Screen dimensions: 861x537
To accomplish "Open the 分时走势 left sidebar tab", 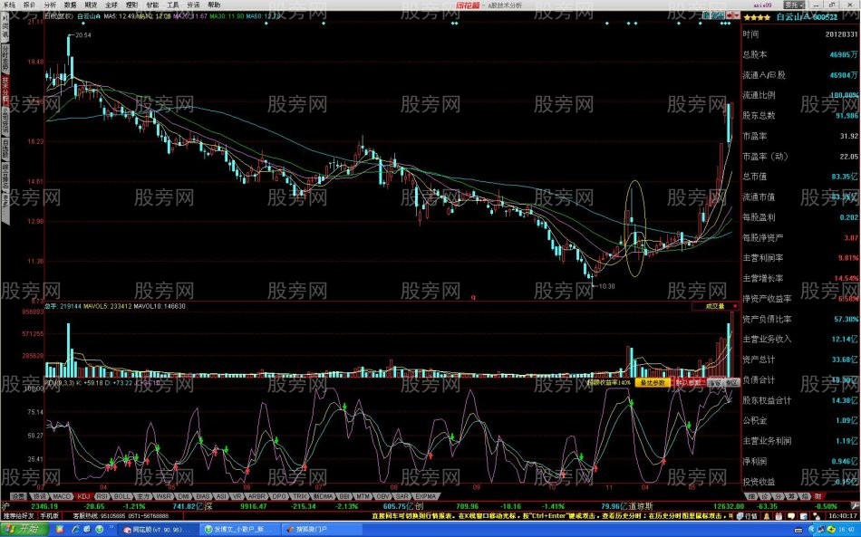I will (5, 58).
